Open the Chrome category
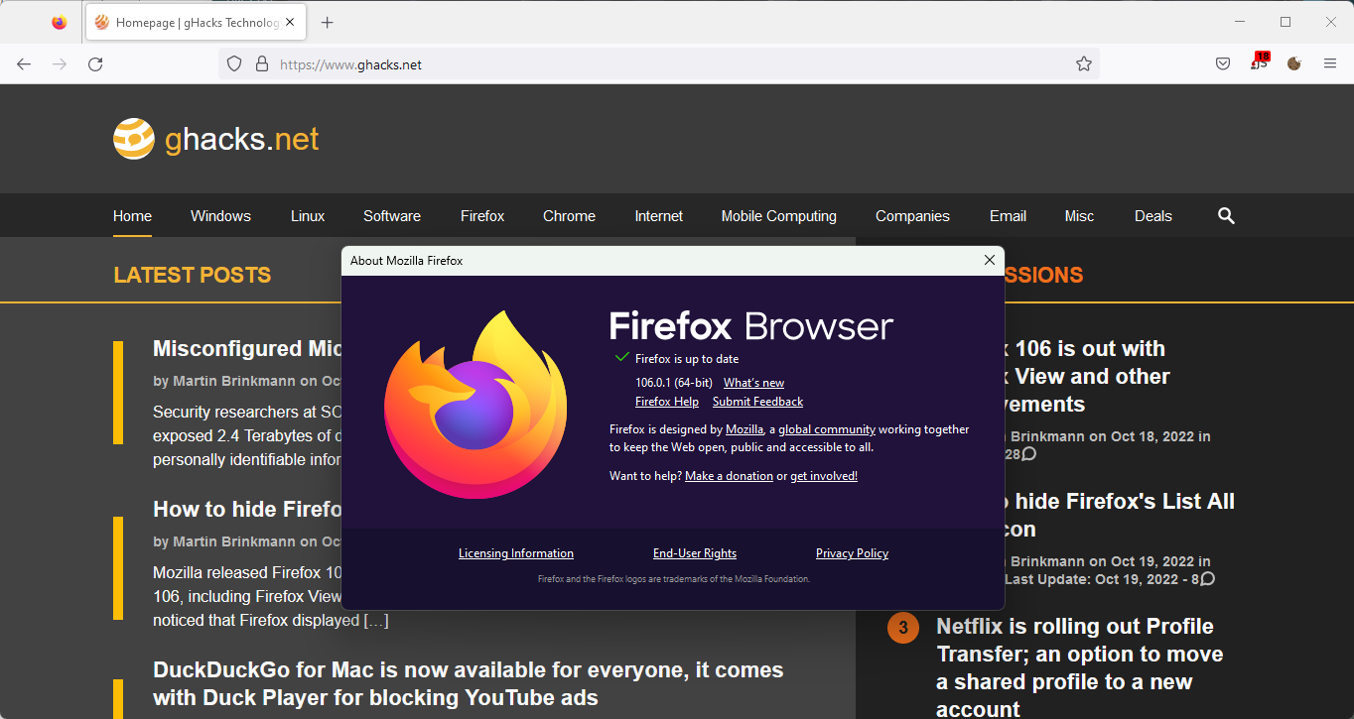 coord(569,215)
